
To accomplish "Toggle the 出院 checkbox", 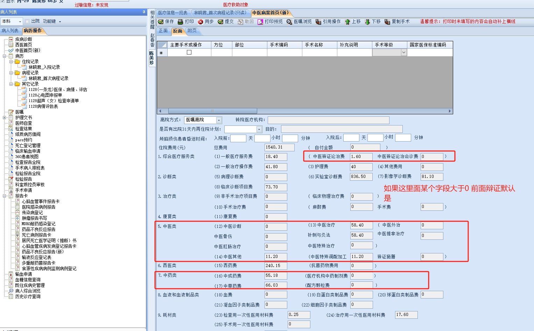I will point(27,21).
